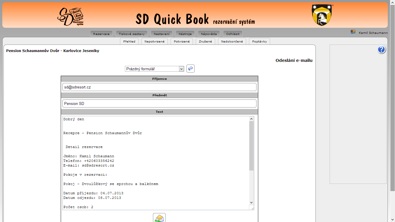Click the 'Jméno: Kamil Schaumann' line
Screen dimensions: 395x222
point(89,156)
